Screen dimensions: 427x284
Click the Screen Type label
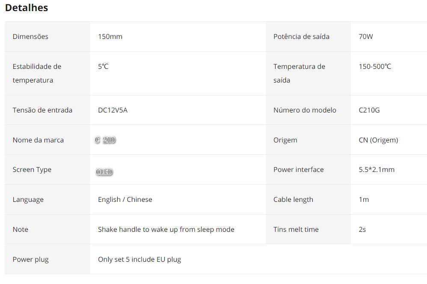pyautogui.click(x=32, y=169)
